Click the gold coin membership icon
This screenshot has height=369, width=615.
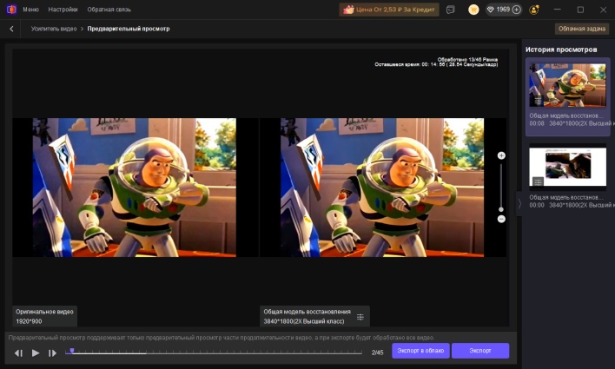point(473,10)
